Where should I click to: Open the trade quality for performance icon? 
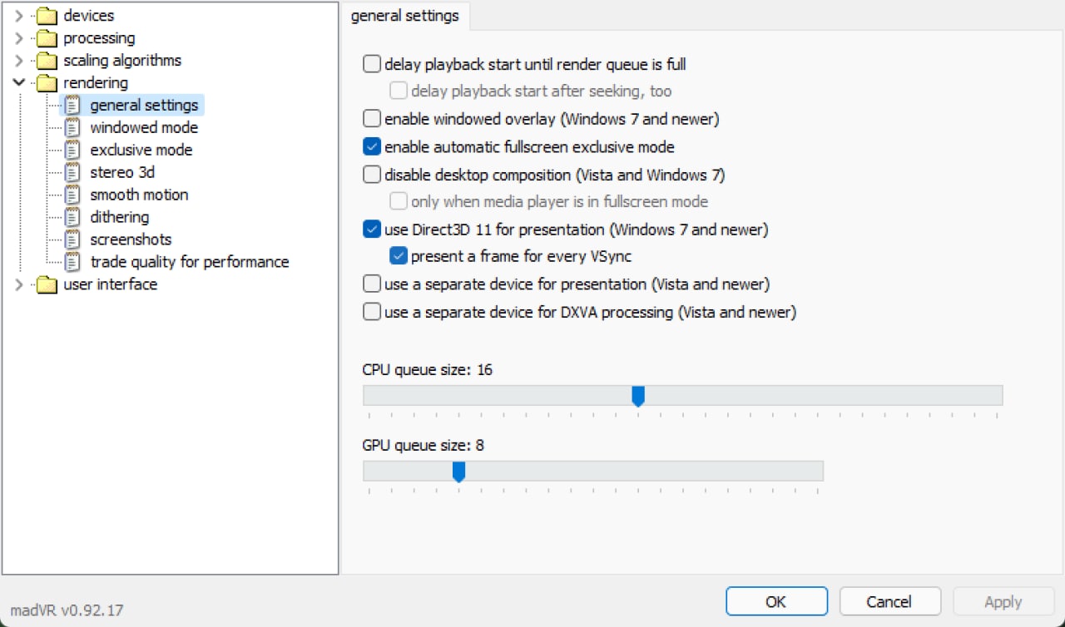72,262
